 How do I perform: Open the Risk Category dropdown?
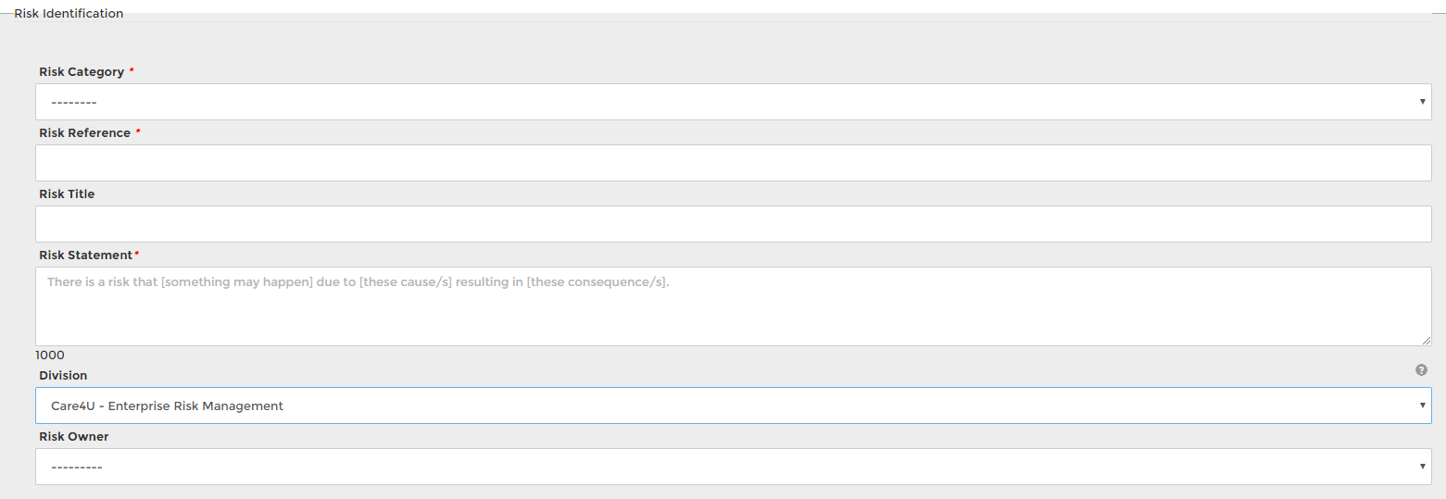(734, 102)
